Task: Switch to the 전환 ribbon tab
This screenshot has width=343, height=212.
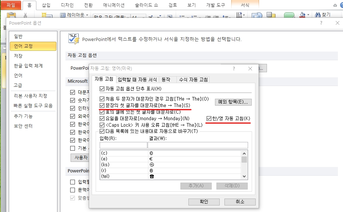Action: tap(88, 5)
